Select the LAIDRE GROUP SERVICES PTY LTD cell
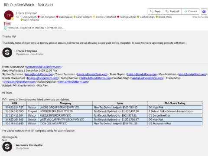 pos(65,107)
